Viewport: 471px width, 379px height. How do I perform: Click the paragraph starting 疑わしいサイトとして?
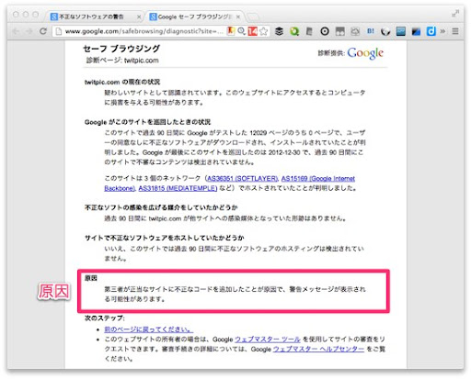[x=235, y=97]
